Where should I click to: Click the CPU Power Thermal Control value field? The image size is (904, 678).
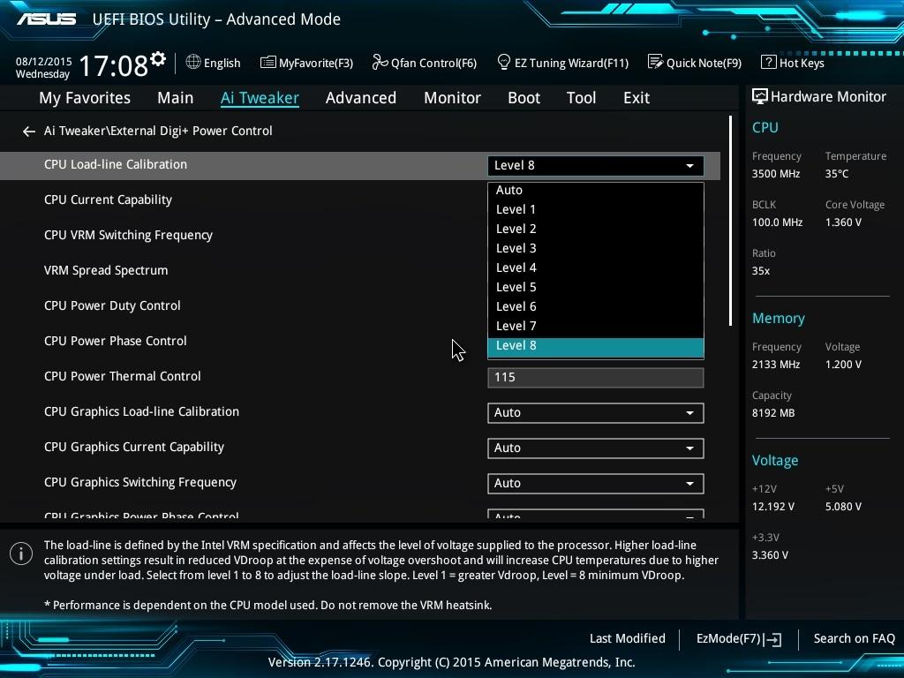(x=595, y=378)
